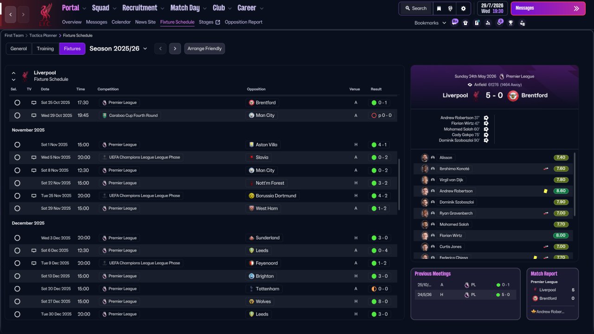Expand the Club menu dropdown arrow
Screen dimensions: 594x334
(x=229, y=8)
